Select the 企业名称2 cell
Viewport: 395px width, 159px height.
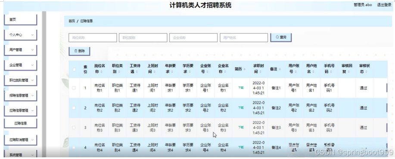tap(223, 108)
